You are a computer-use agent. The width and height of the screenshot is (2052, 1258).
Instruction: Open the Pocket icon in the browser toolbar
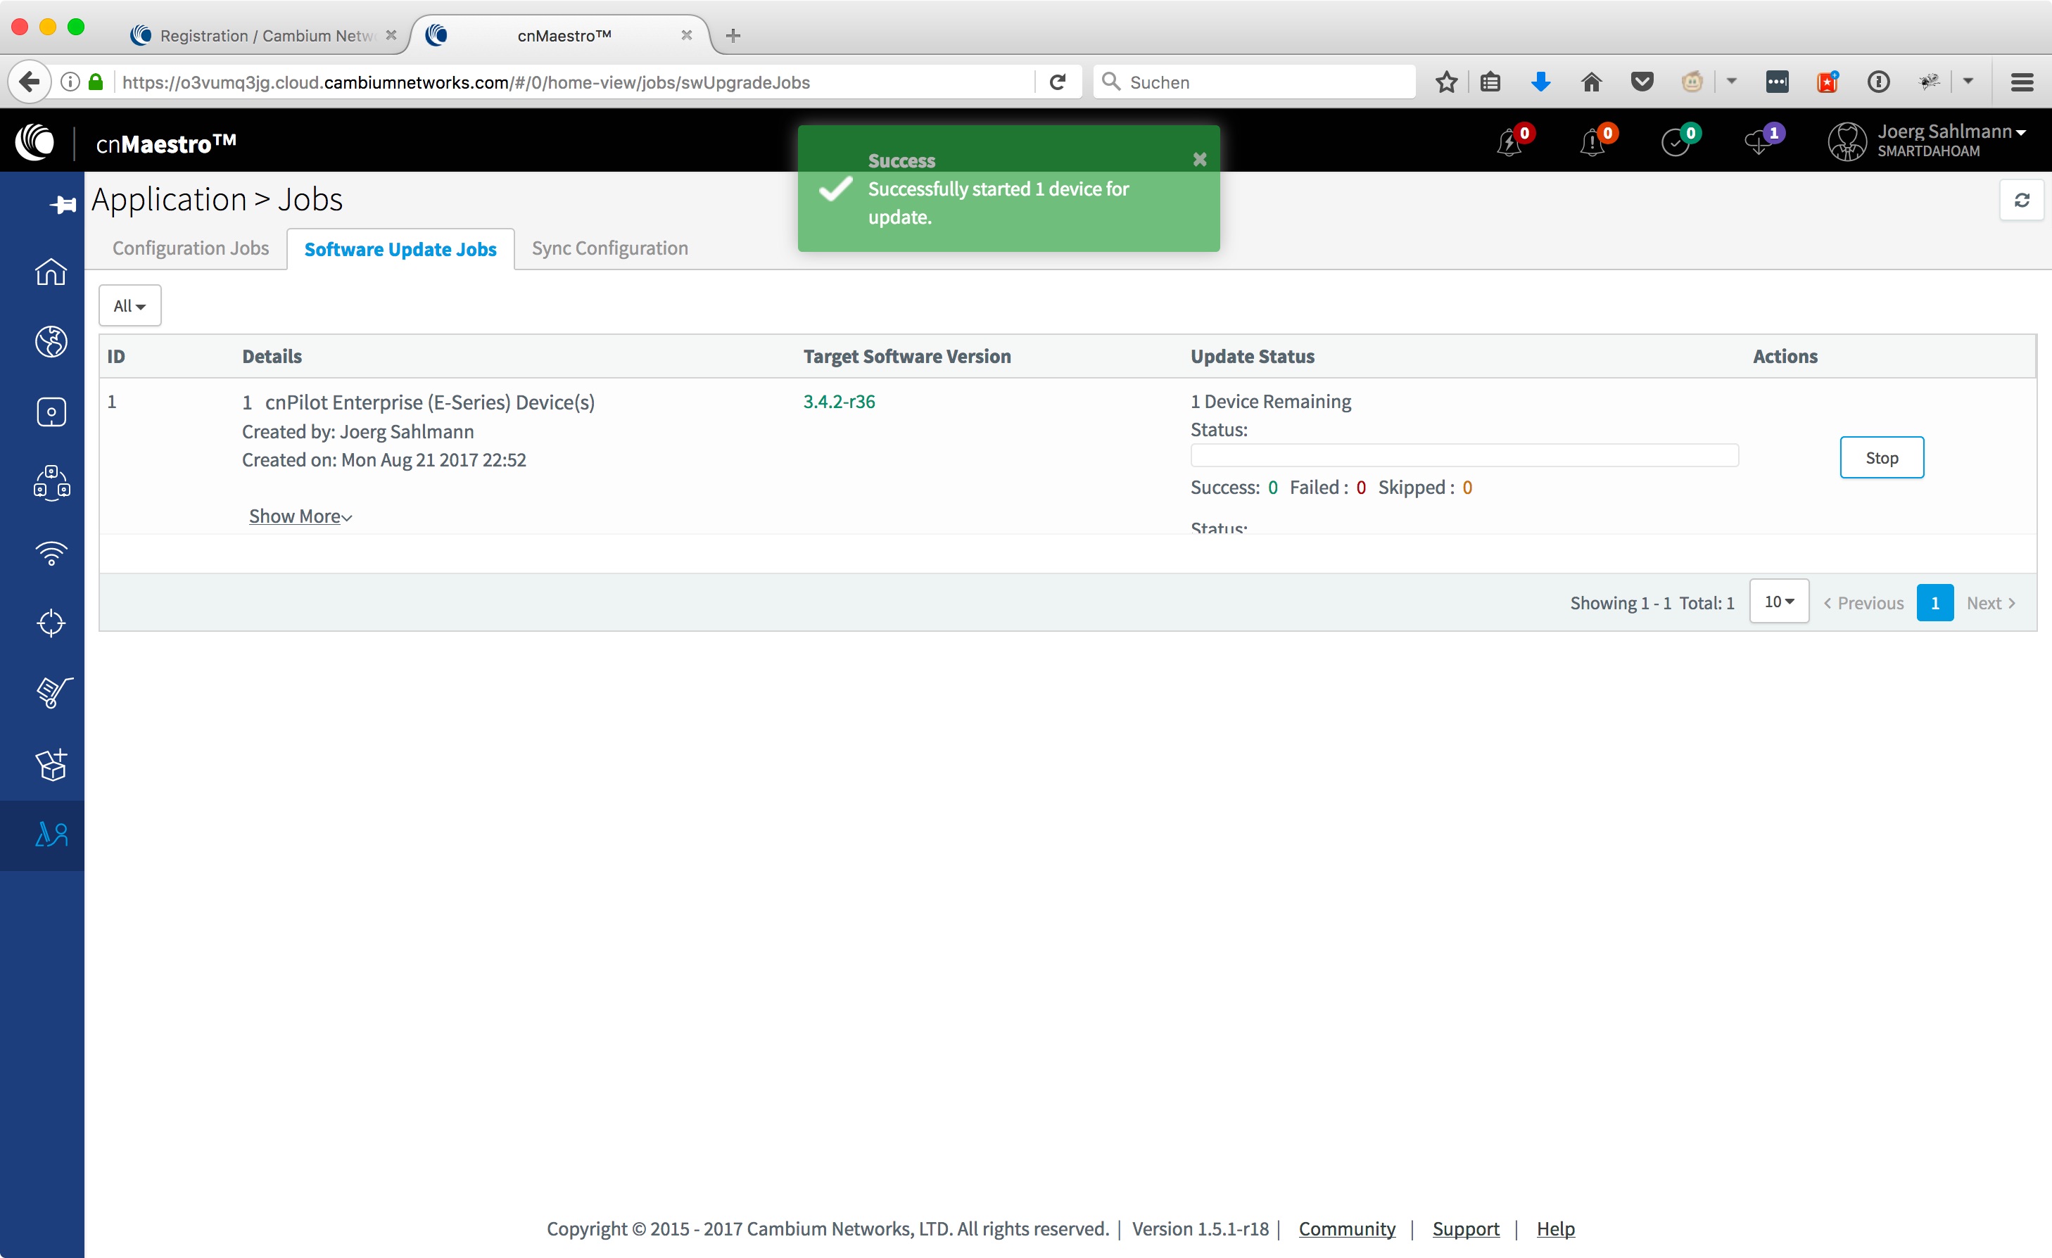1642,82
